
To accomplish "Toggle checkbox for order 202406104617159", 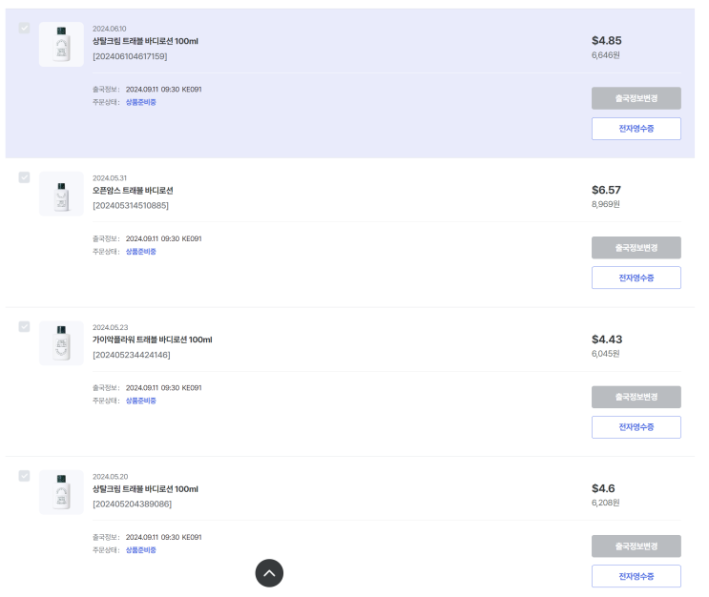I will [24, 29].
